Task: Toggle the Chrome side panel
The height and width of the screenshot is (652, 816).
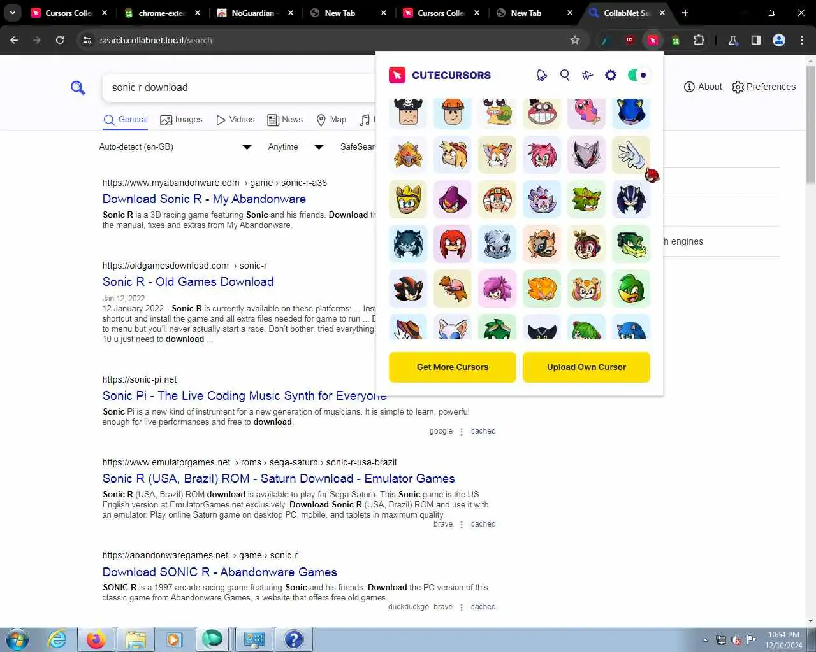Action: (756, 40)
